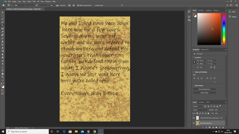Enable the Content-Aware checkbox
The height and width of the screenshot is (134, 239).
(94, 5)
